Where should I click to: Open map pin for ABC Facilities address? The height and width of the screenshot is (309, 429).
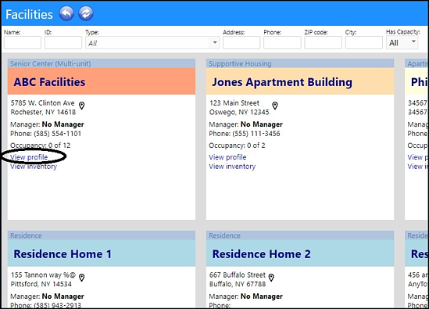81,106
